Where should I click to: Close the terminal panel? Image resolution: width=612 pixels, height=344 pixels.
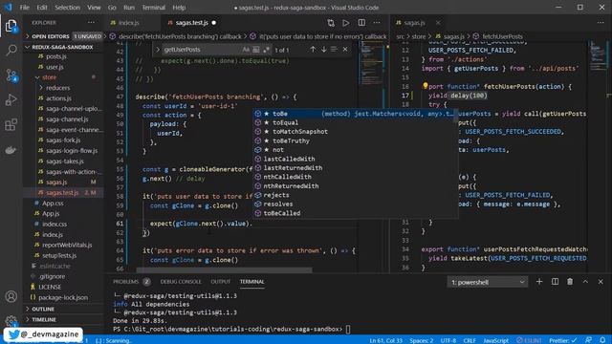(x=601, y=282)
